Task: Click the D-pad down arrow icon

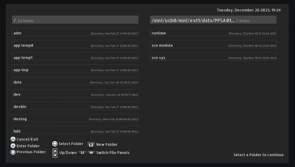Action: click(x=55, y=155)
